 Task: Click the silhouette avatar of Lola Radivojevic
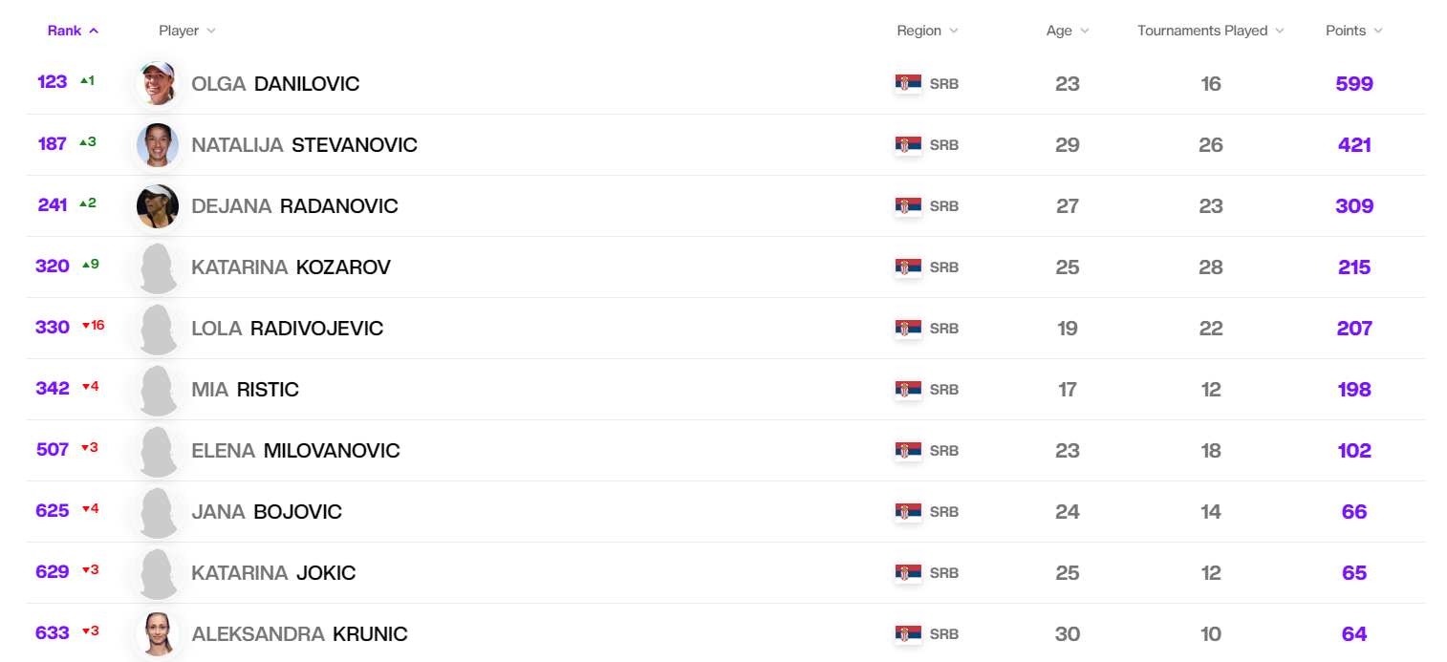[x=158, y=329]
